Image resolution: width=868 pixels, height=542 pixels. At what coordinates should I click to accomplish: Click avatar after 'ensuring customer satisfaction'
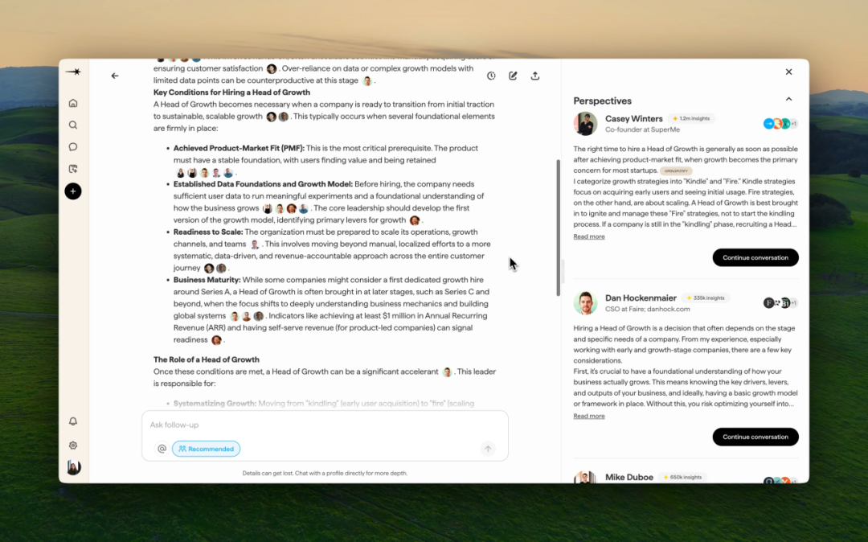coord(272,68)
